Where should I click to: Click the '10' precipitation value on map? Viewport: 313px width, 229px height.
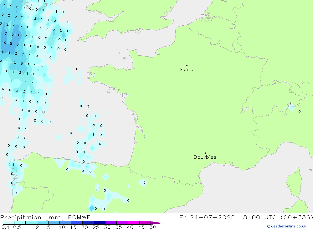(4, 43)
